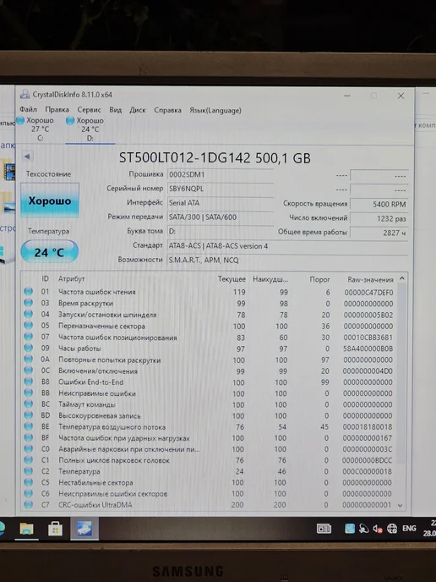
Task: Open File Explorer from the taskbar
Action: (x=26, y=529)
